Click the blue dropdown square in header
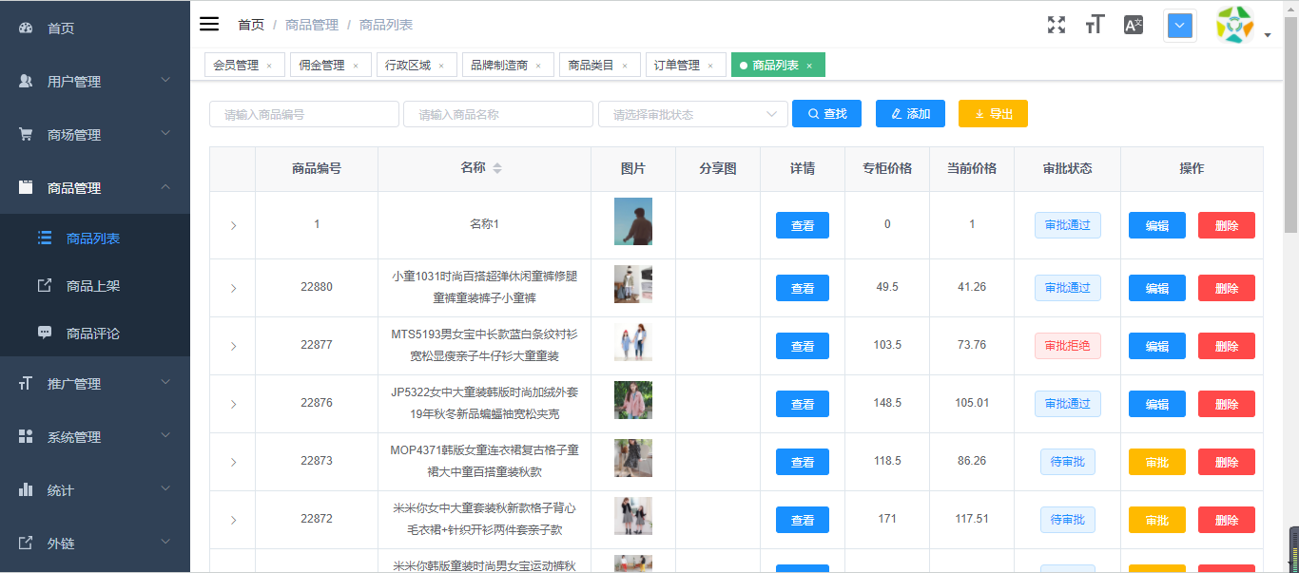This screenshot has width=1299, height=573. pyautogui.click(x=1180, y=26)
